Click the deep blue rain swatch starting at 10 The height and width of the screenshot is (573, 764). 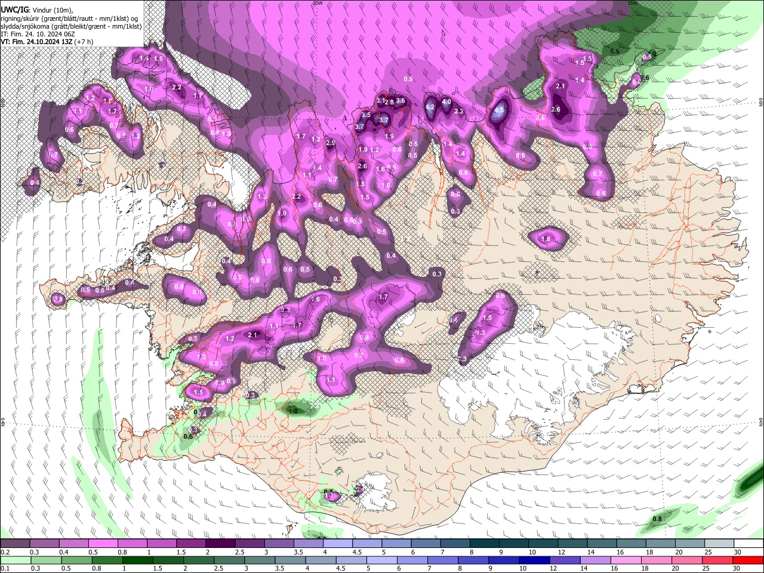tap(534, 560)
